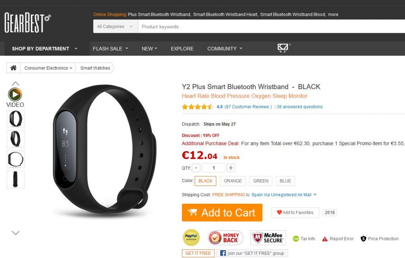Click the home breadcrumb icon
Viewport: 405px width, 258px height.
click(x=13, y=68)
